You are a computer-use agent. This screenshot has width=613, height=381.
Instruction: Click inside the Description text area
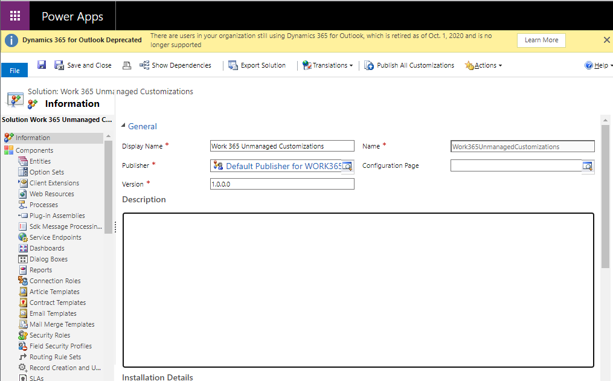coord(359,290)
